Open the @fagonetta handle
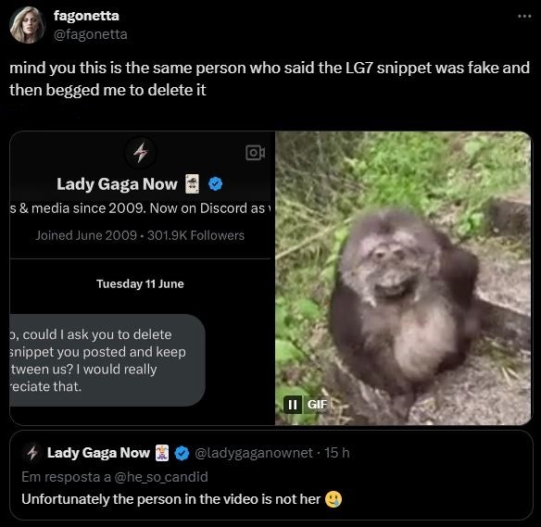Screen dimensions: 541x527 [x=91, y=34]
